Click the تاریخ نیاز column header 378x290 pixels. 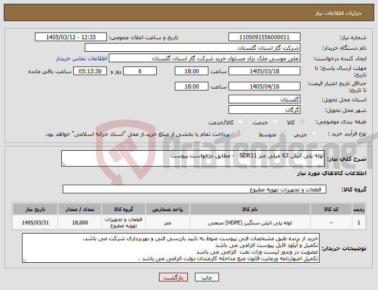[x=35, y=209]
